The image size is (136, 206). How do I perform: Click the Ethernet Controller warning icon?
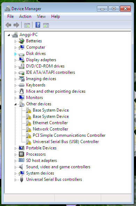[29, 123]
